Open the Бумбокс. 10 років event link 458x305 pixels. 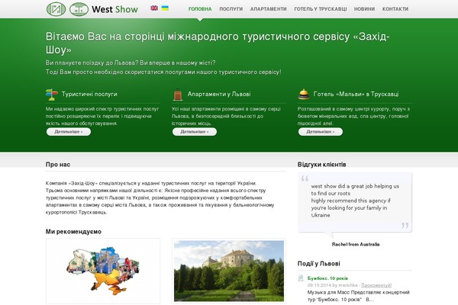327,278
